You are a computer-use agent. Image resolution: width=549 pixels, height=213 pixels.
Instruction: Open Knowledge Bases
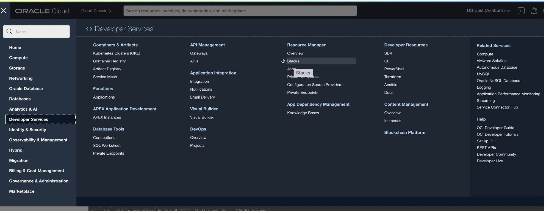(x=303, y=113)
